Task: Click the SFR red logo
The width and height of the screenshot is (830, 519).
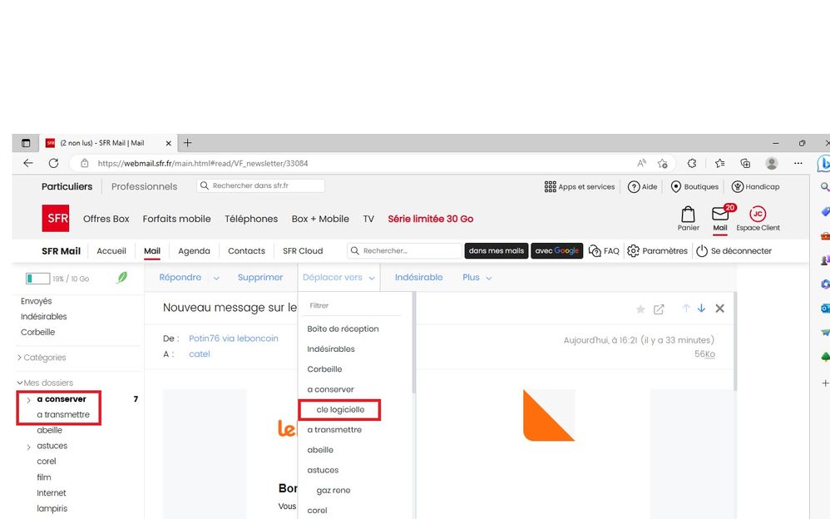Action: click(x=56, y=219)
